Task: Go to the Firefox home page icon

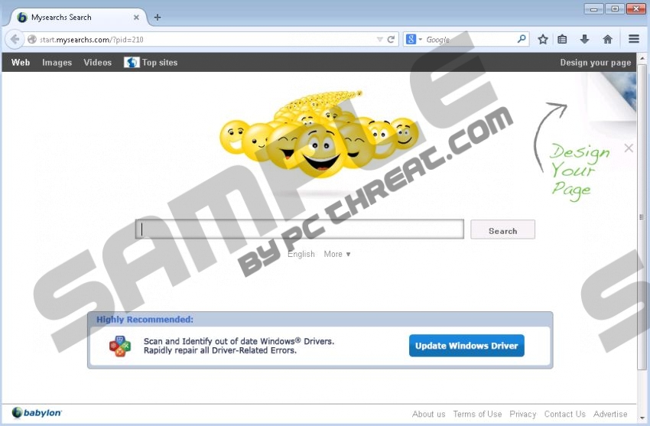Action: click(x=607, y=39)
